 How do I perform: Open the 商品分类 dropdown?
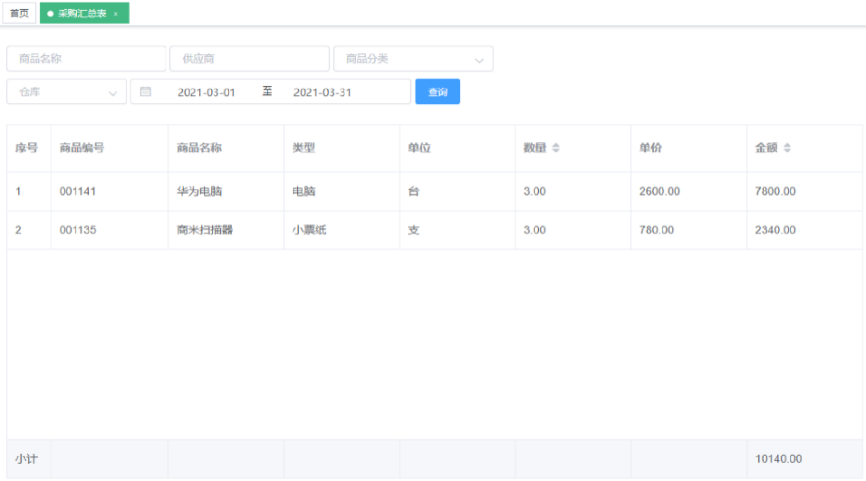pyautogui.click(x=413, y=59)
